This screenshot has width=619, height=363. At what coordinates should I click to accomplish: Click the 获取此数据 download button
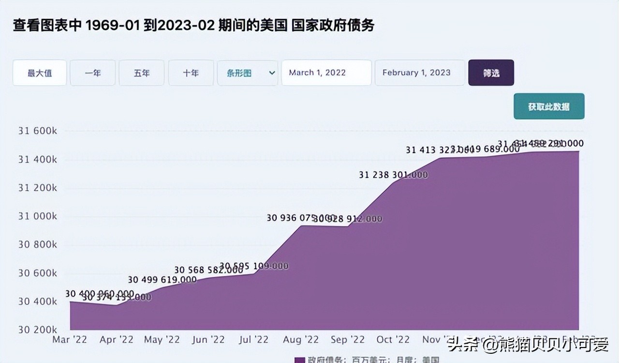pyautogui.click(x=549, y=106)
